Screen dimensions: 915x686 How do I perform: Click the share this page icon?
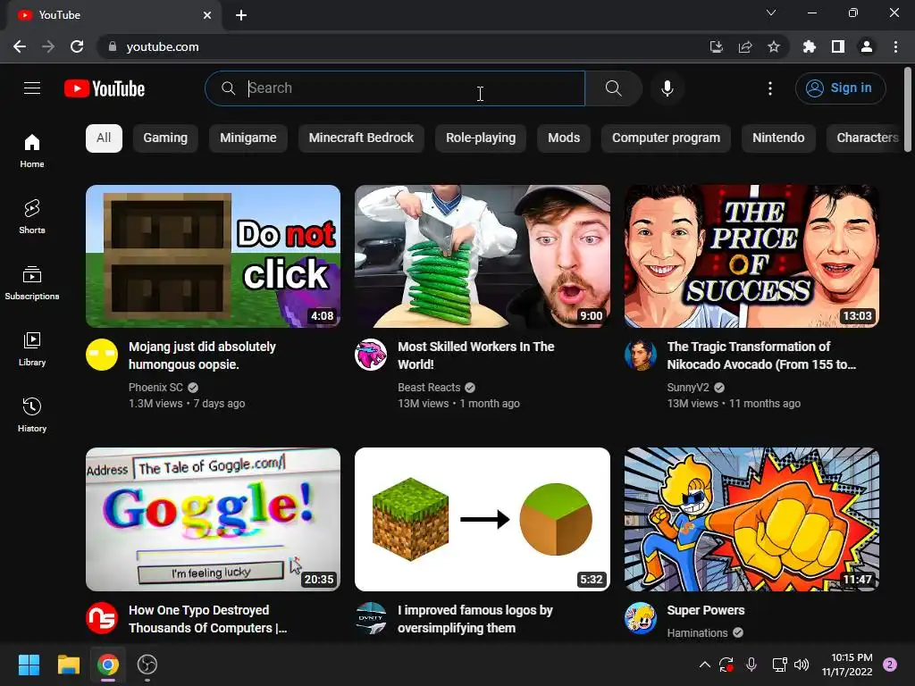(x=745, y=46)
